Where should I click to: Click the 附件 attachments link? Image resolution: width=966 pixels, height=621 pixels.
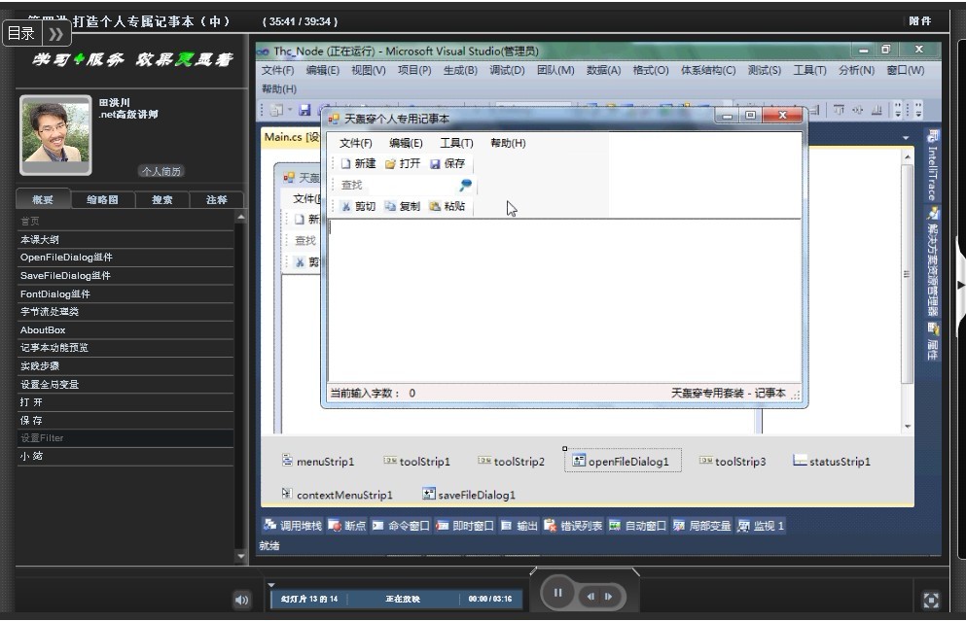point(920,21)
